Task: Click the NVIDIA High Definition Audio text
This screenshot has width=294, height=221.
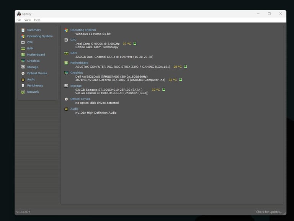Action: point(96,113)
